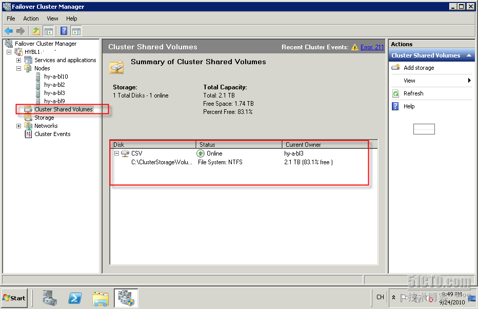Collapse the CSV disk row
The width and height of the screenshot is (478, 309).
coord(116,153)
